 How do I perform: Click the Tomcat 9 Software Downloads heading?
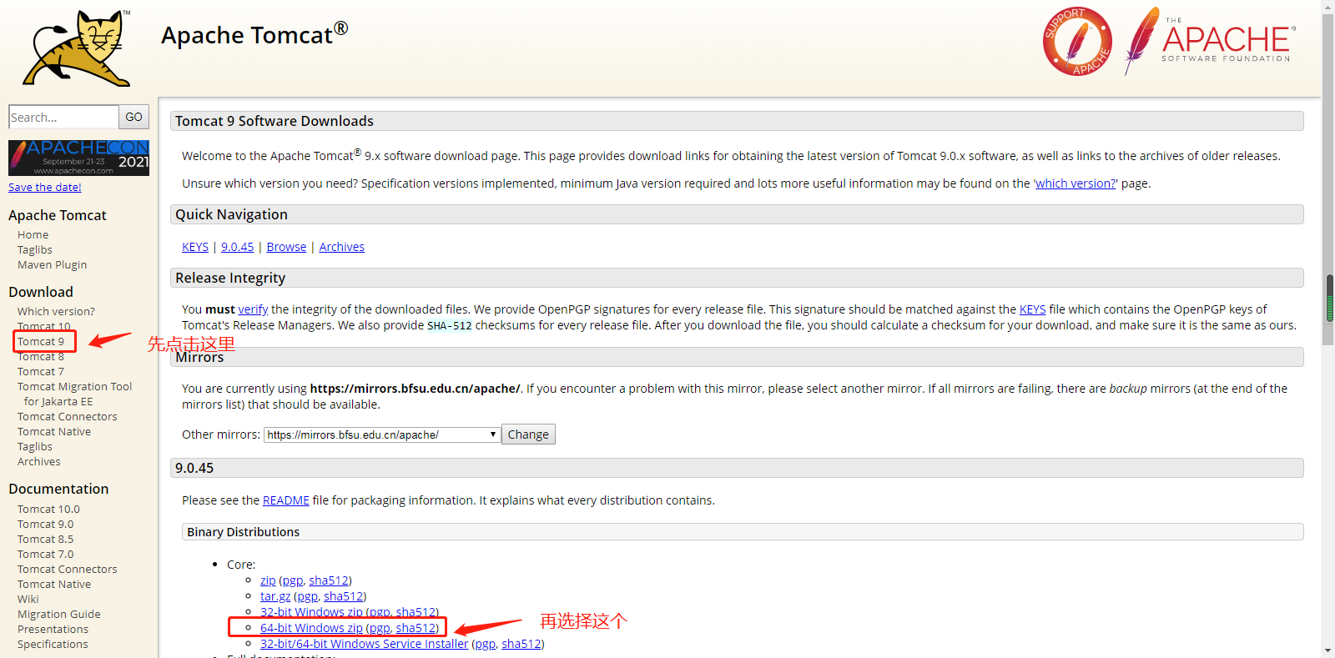coord(275,121)
